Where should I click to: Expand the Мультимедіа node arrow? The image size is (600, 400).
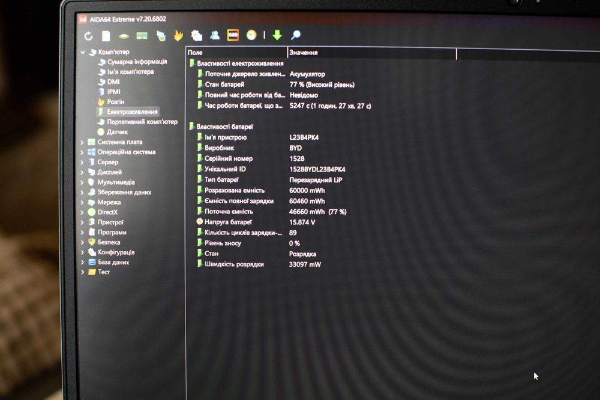[82, 182]
